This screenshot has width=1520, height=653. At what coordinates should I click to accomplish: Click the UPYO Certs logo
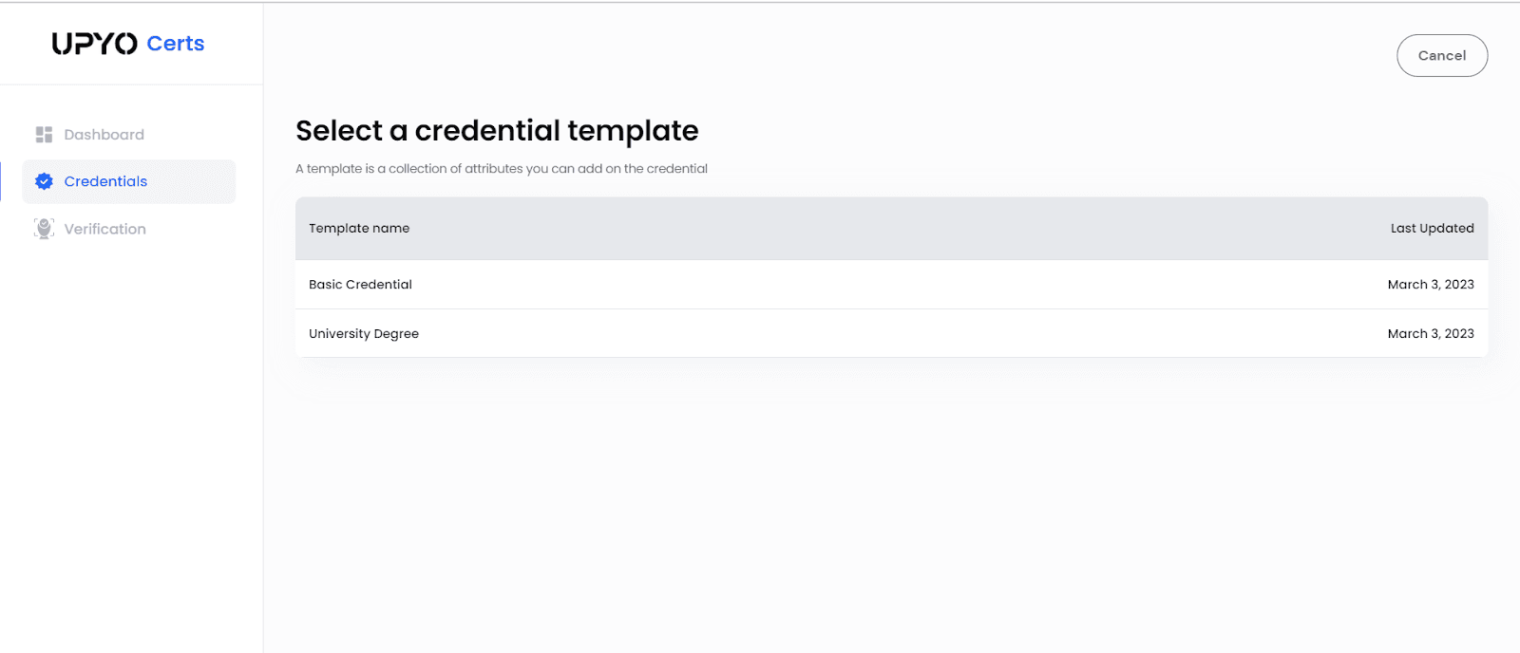pos(128,44)
